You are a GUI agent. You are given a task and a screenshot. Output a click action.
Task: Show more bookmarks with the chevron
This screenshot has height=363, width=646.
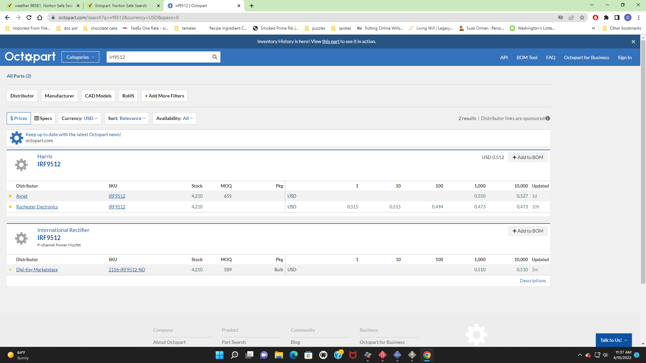click(593, 28)
